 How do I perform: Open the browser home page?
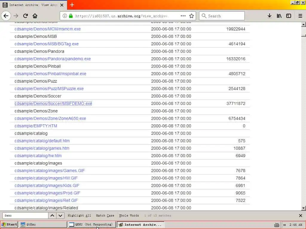click(x=35, y=16)
